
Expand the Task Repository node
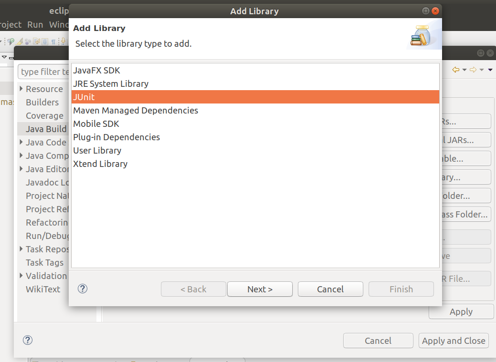coord(21,249)
